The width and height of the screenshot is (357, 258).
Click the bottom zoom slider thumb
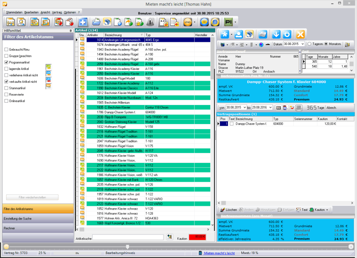pos(128,247)
